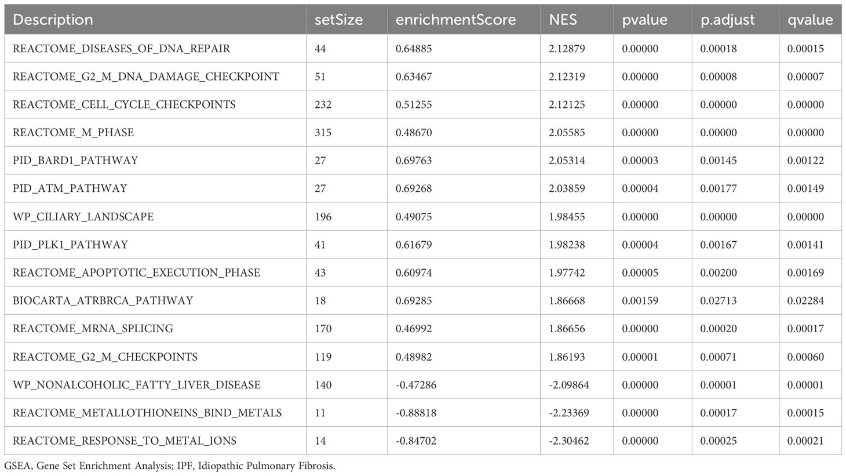The height and width of the screenshot is (476, 846).
Task: Click NES value 2.05585
Action: click(567, 132)
